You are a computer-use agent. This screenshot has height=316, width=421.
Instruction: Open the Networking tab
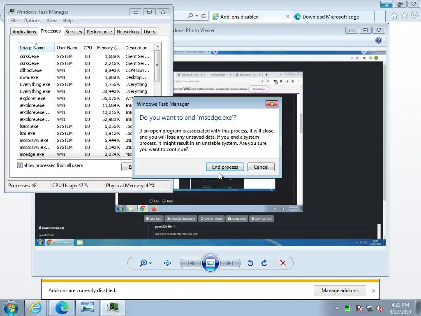point(128,32)
